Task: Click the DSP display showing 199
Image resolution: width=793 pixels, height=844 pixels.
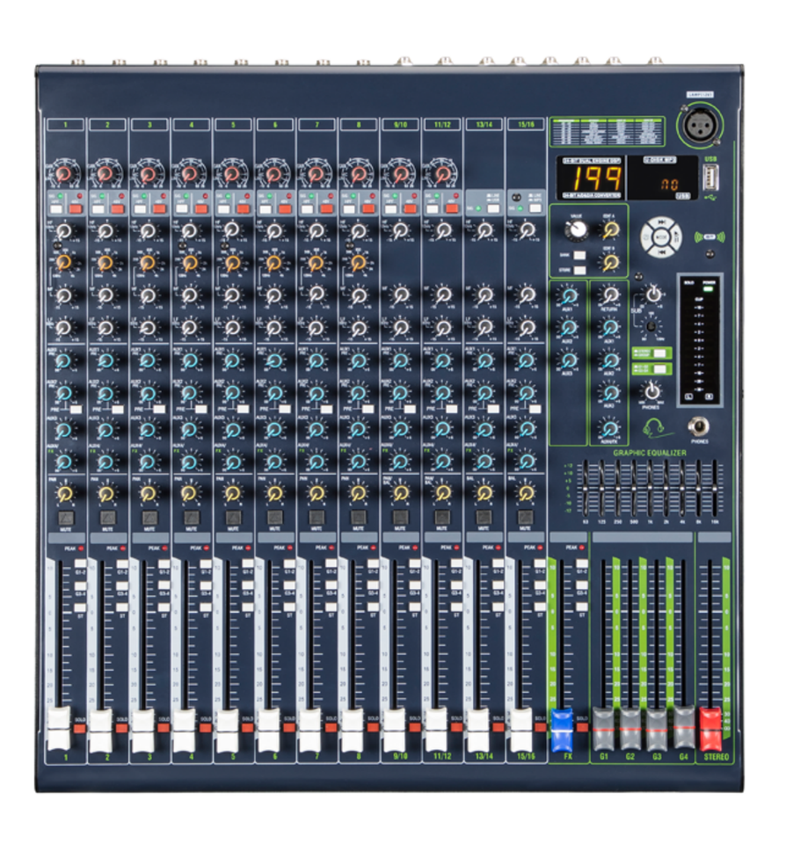Action: (x=593, y=178)
